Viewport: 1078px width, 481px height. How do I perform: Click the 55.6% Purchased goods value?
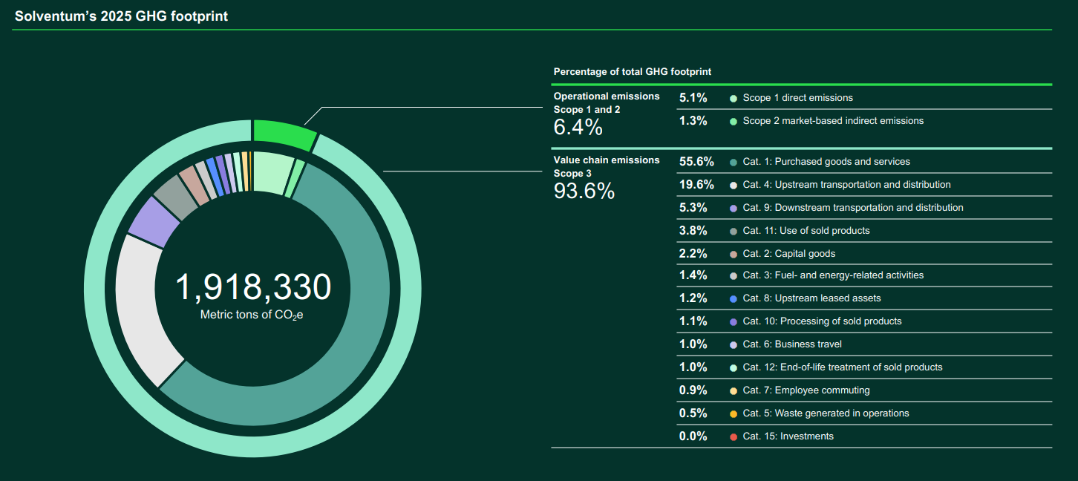click(696, 162)
